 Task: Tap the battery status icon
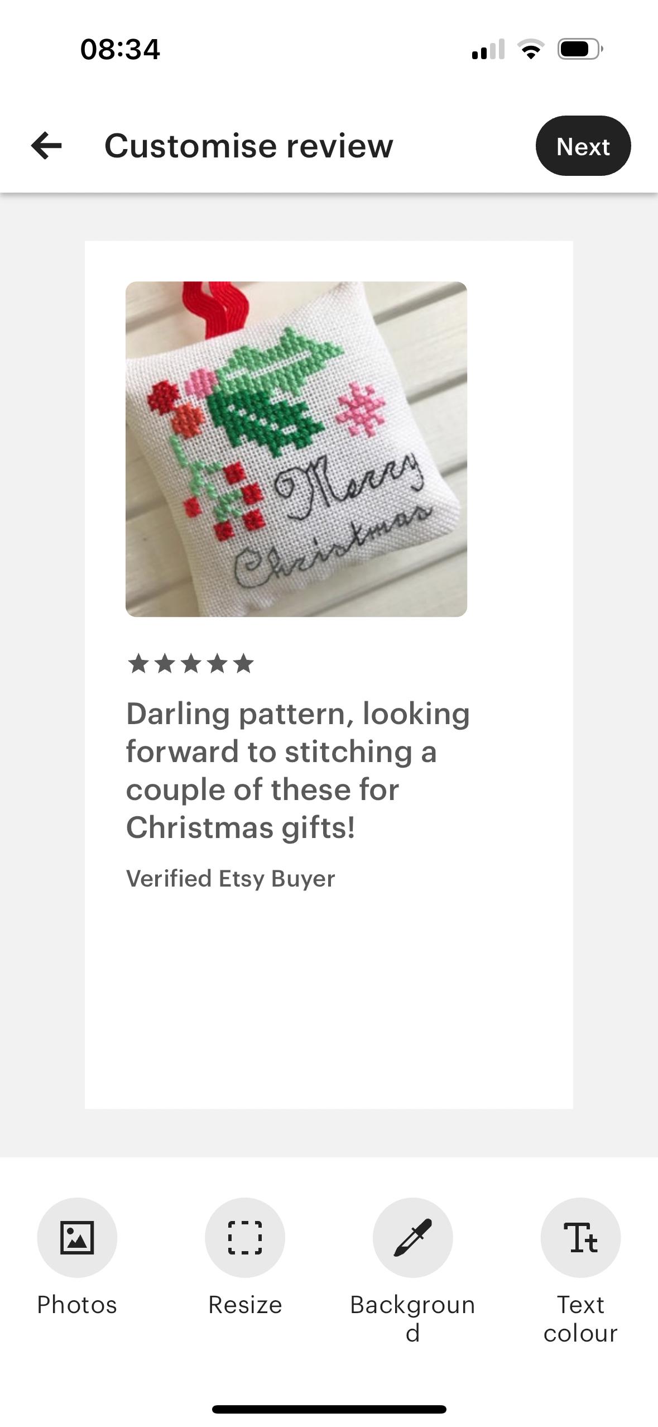[580, 49]
